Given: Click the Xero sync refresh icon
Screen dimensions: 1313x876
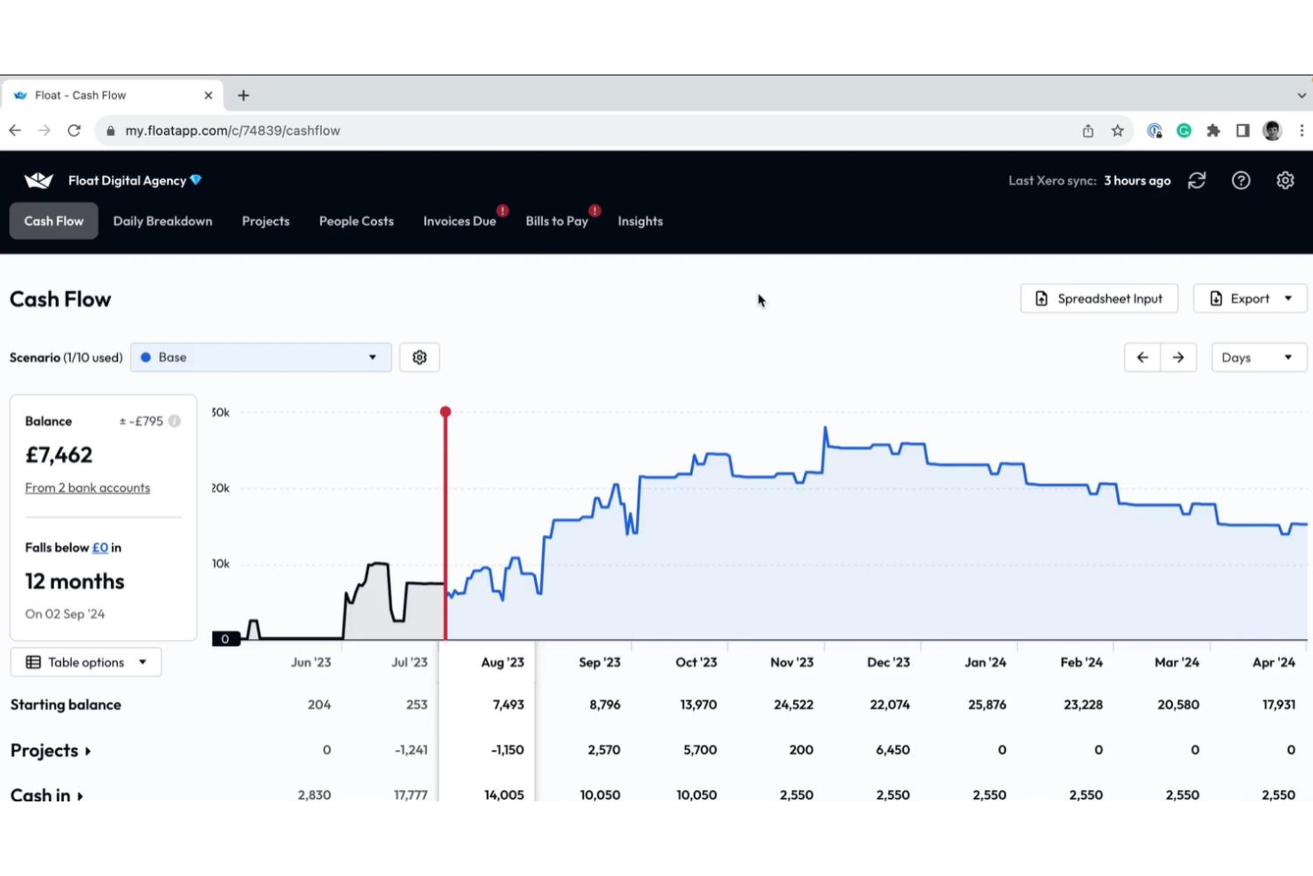Looking at the screenshot, I should click(1197, 180).
